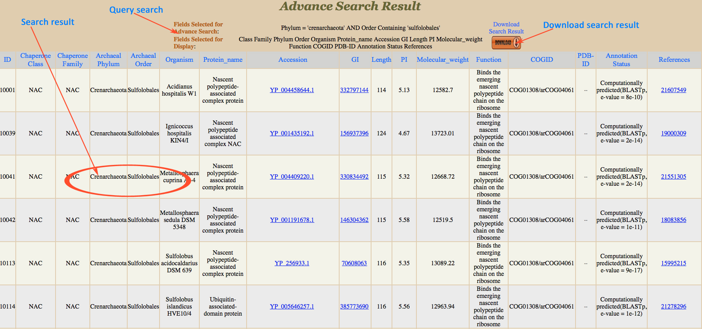This screenshot has height=329, width=702.
Task: Select organism Sulfolobus acidocaldarius DSM 639
Action: [x=179, y=263]
